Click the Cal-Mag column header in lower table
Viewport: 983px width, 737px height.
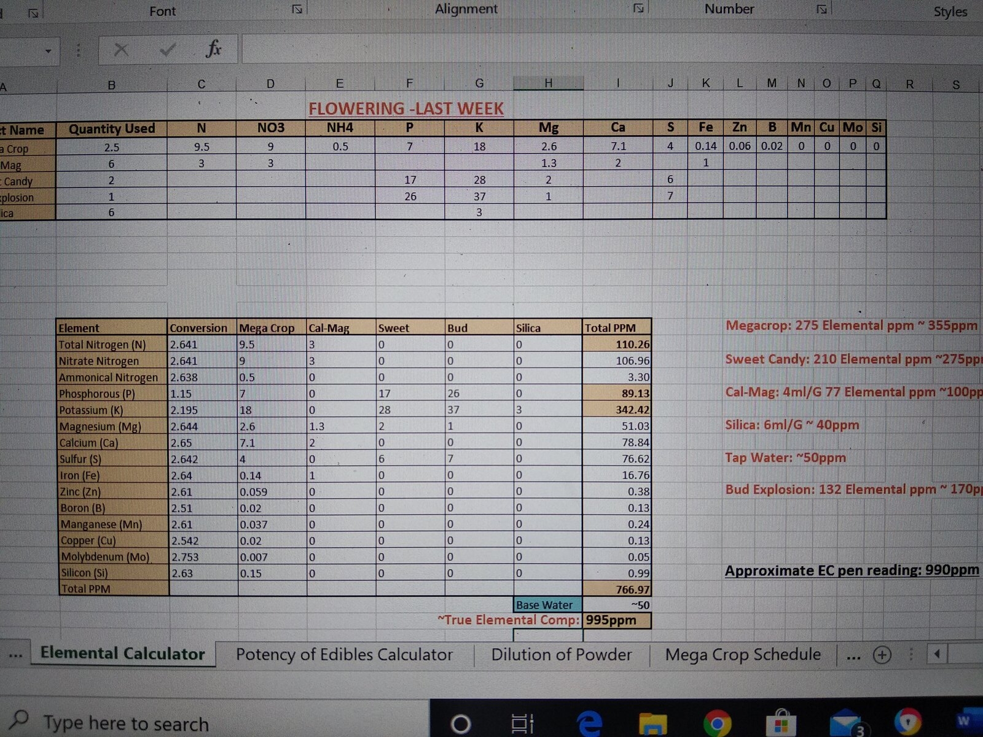coord(341,328)
